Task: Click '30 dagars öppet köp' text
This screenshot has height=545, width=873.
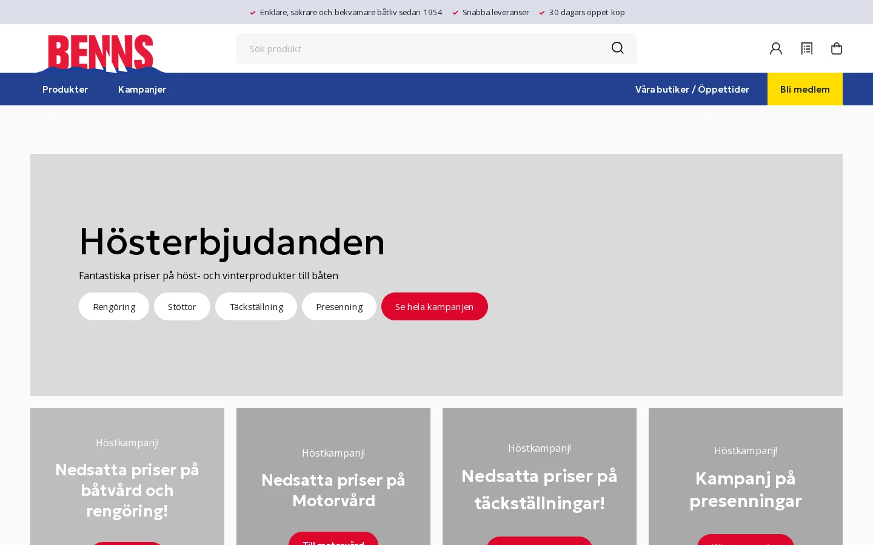Action: (x=587, y=12)
